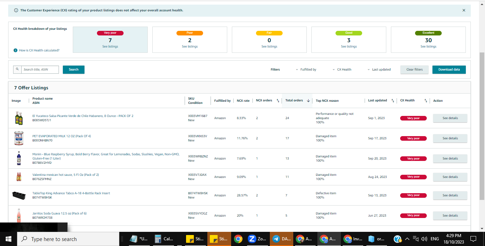Open Zoom from the taskbar

(257, 239)
